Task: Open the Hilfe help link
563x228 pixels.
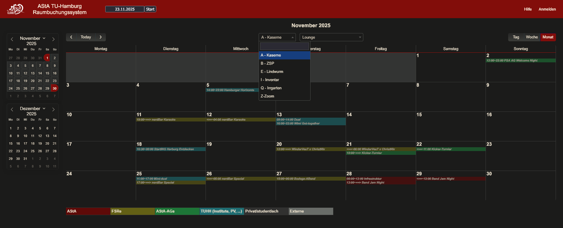Action: click(528, 9)
